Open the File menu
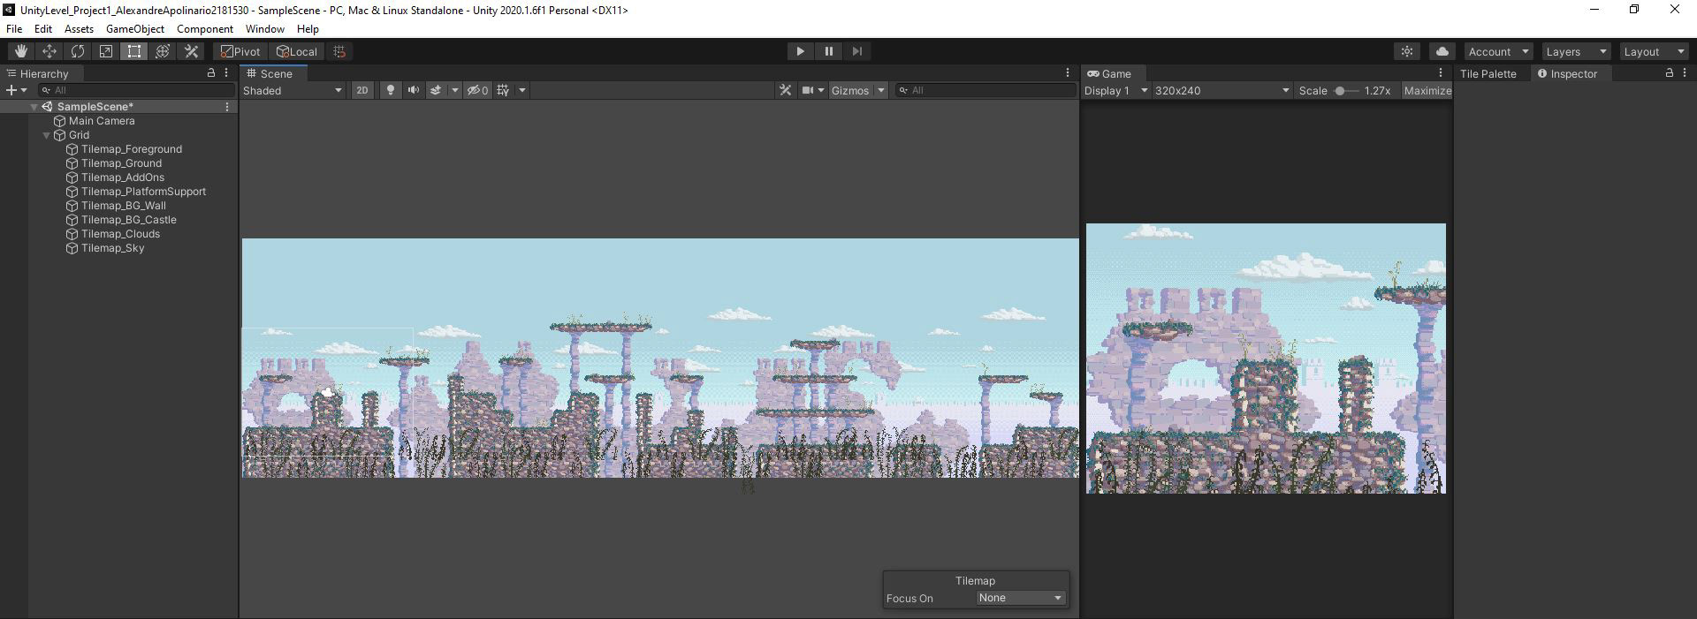 (14, 29)
